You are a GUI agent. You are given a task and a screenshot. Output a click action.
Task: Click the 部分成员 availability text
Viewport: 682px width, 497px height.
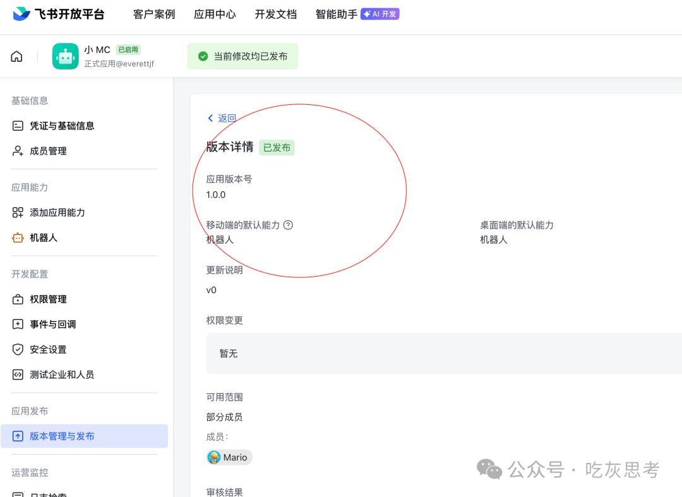[x=224, y=417]
